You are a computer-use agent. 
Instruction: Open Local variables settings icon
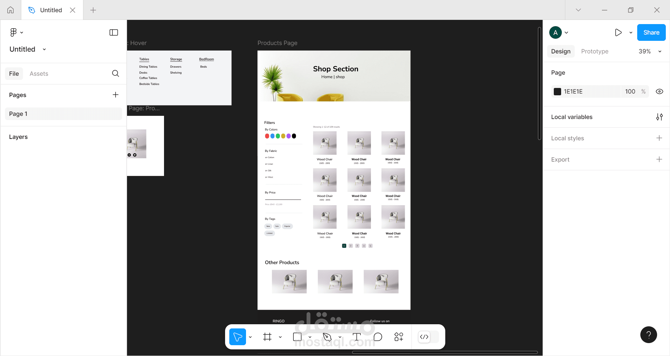point(659,117)
